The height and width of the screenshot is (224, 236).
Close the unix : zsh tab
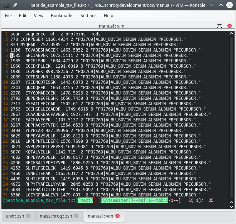(x=28, y=216)
